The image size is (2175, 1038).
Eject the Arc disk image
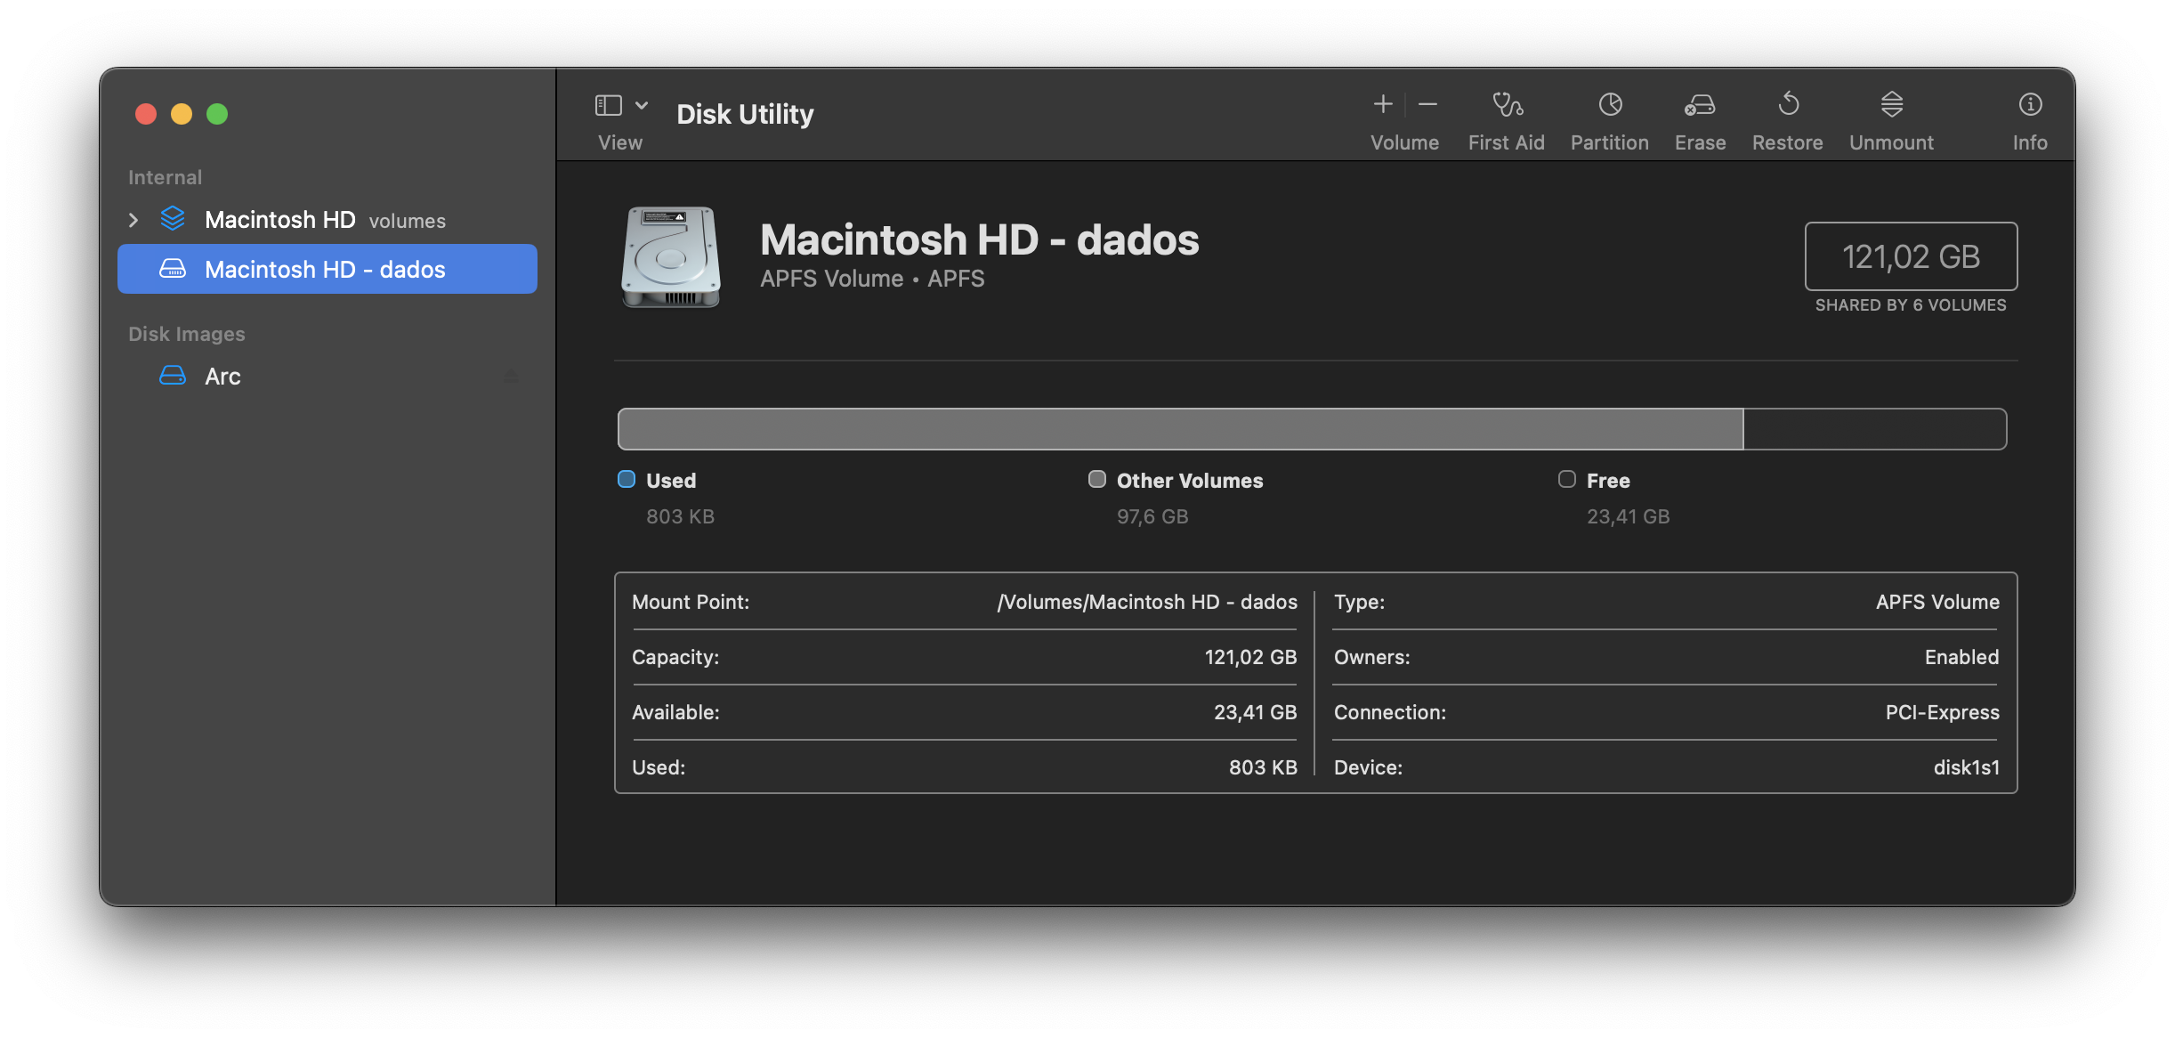[x=511, y=376]
